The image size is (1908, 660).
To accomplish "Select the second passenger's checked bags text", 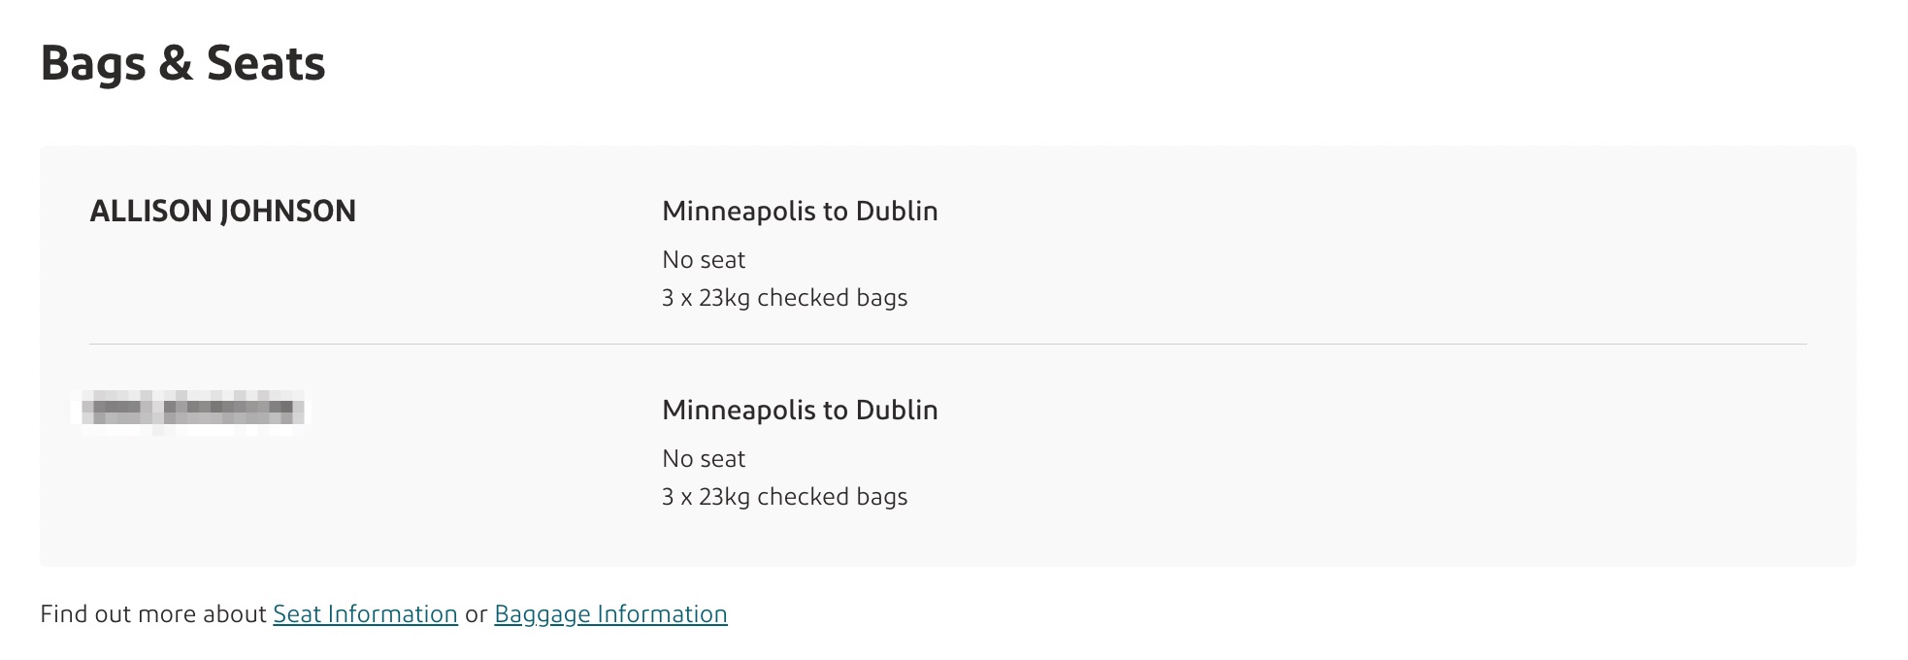I will (x=784, y=497).
